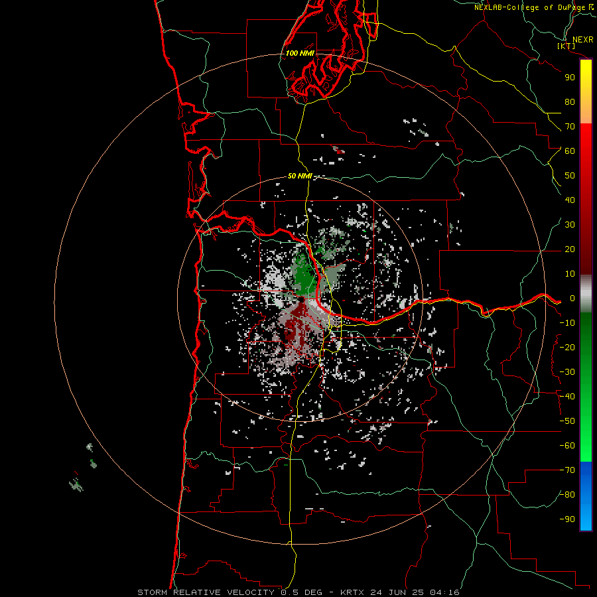Screen dimensions: 597x597
Task: Click the "-60" scale value
Action: tap(567, 446)
